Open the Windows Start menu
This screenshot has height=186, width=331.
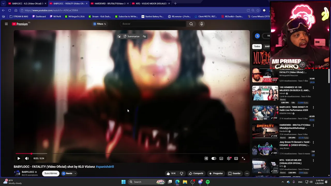(x=123, y=182)
